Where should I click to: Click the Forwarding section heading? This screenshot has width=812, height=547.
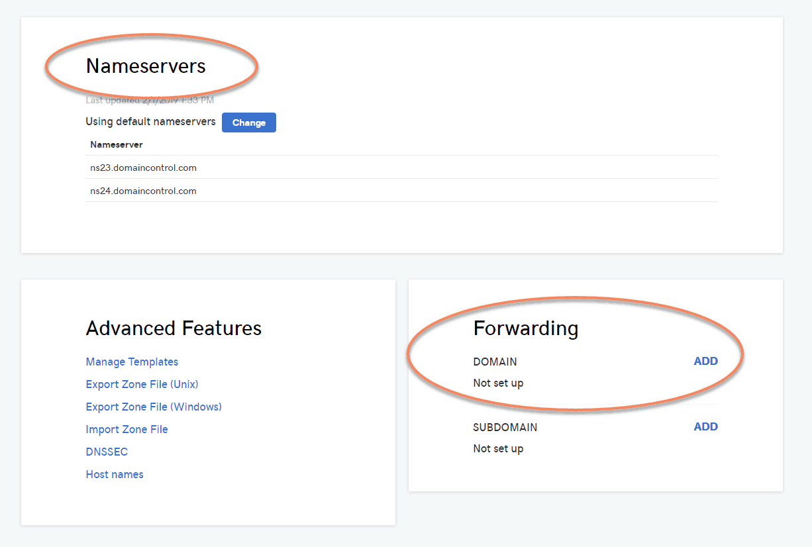point(525,327)
